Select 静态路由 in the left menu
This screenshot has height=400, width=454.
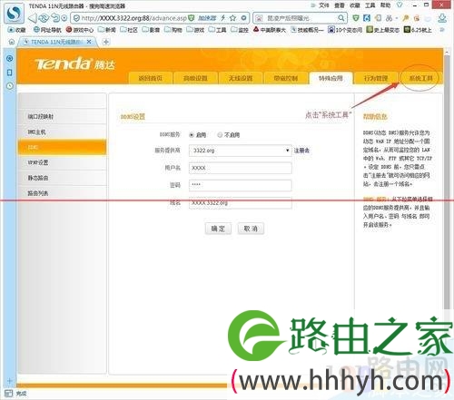point(62,178)
